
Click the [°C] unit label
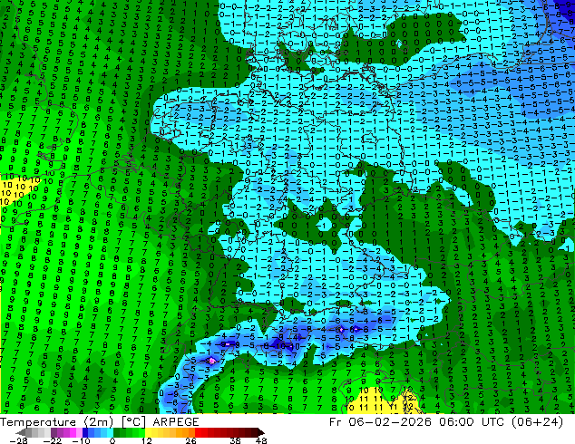click(133, 422)
